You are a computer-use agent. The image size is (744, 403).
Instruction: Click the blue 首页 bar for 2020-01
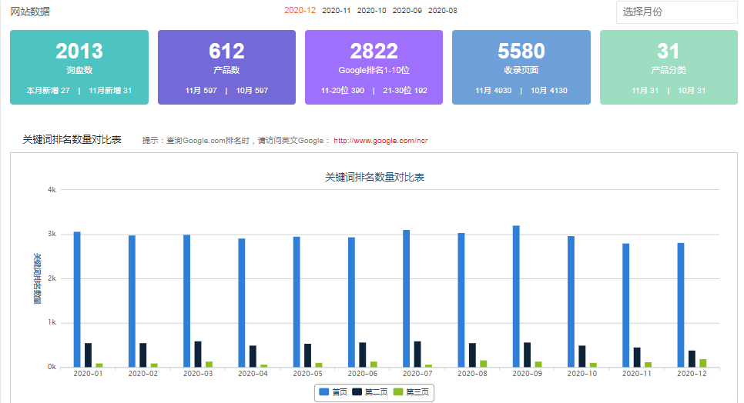pos(77,300)
